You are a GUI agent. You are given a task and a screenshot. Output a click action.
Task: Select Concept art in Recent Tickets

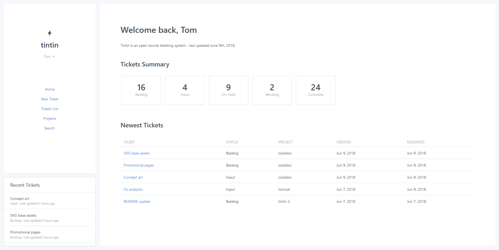click(20, 199)
